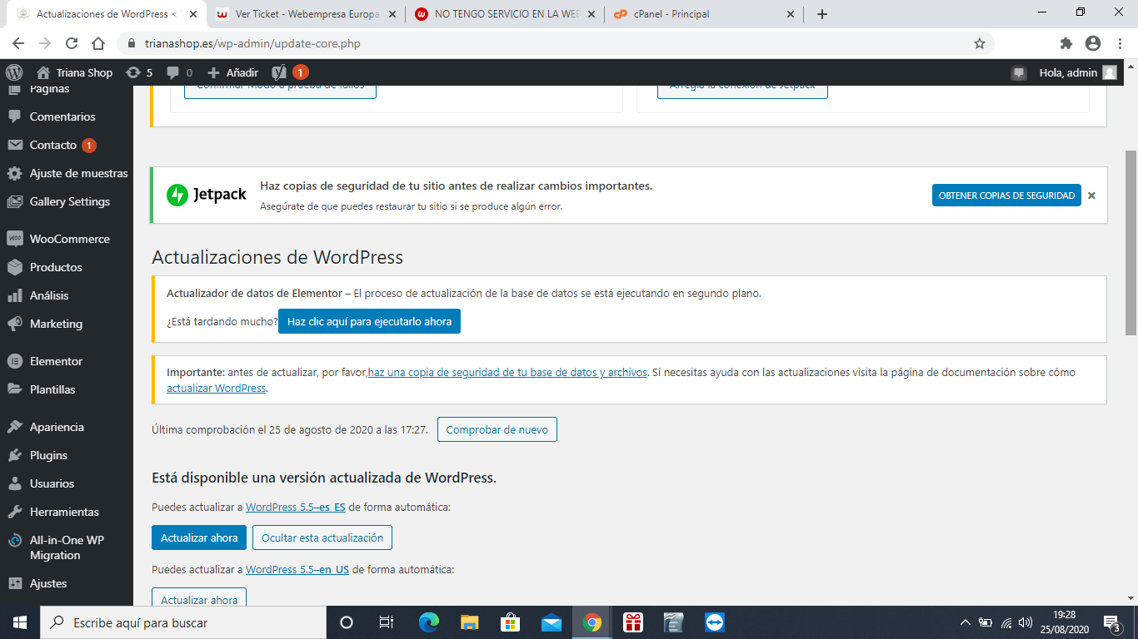
Task: Click Ocultar esta actualización button
Action: click(x=322, y=537)
